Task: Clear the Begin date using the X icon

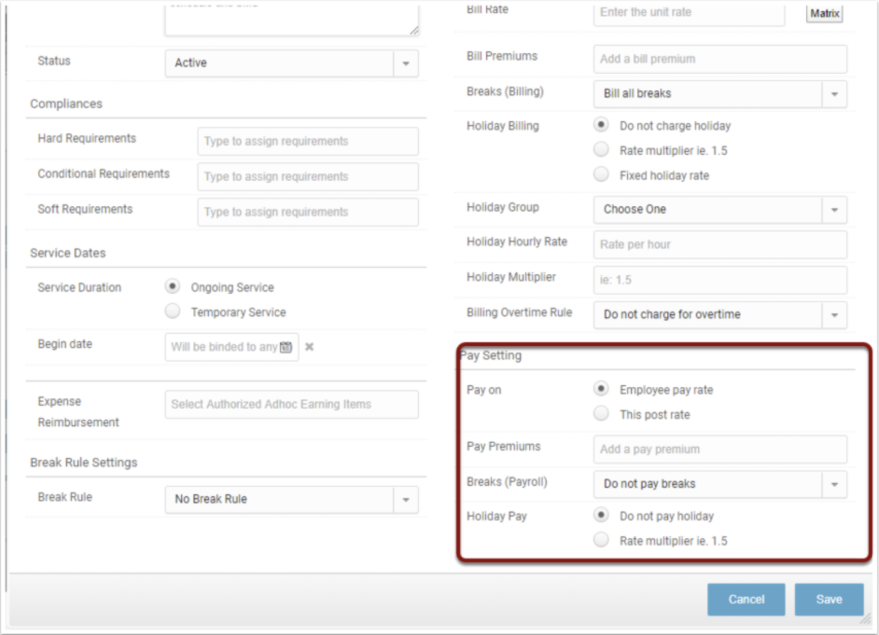Action: pos(309,346)
